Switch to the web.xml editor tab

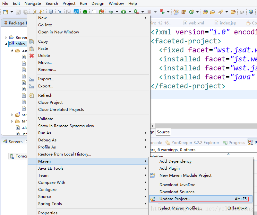(196, 23)
